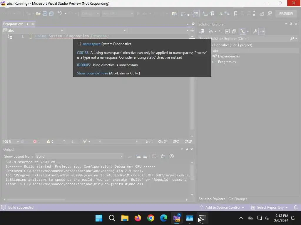The image size is (301, 225).
Task: Open Firefox from the taskbar
Action: [138, 218]
